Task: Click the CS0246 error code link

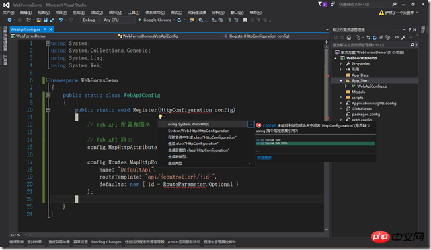Action: click(x=269, y=125)
